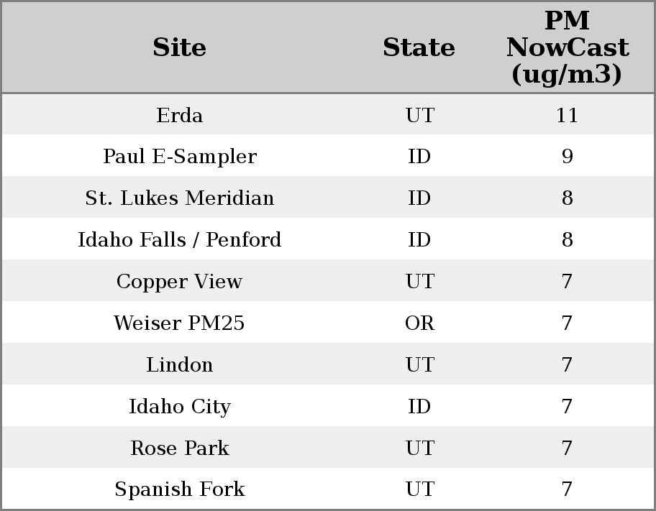This screenshot has height=511, width=656.
Task: Select the UT state cell in Erda row
Action: pos(419,115)
